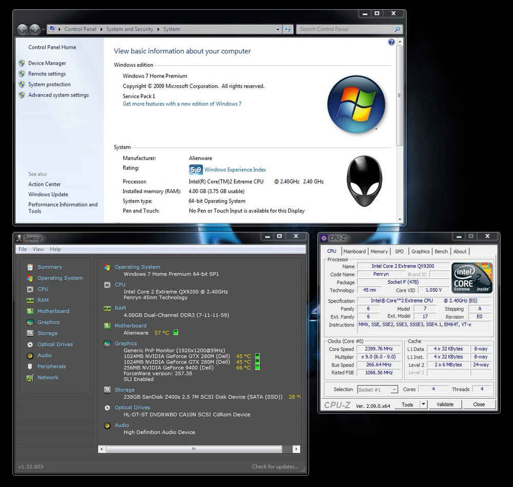Click Get more features with new edition link
The height and width of the screenshot is (487, 513).
click(x=182, y=104)
